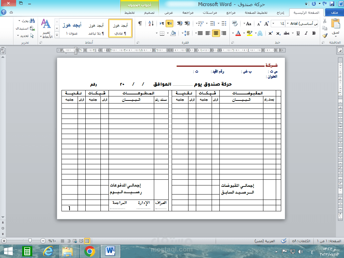This screenshot has width=344, height=258.
Task: Open the Customize Quick Access Toolbar dropdown
Action: (306, 4)
